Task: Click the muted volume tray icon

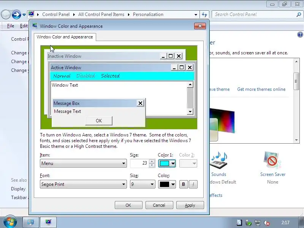Action: pos(267,223)
